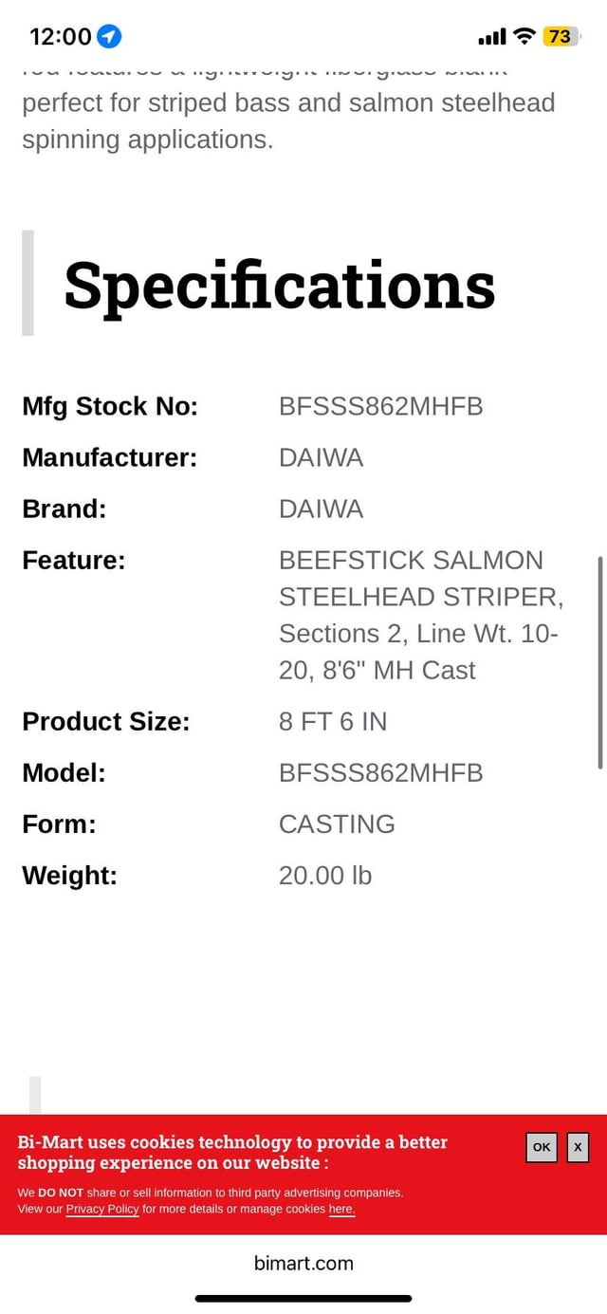607x1314 pixels.
Task: Tap the battery level indicator
Action: (x=560, y=37)
